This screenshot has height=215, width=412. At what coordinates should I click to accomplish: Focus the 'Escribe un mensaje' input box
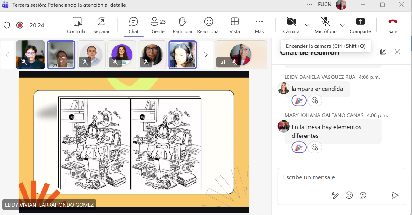pyautogui.click(x=341, y=177)
